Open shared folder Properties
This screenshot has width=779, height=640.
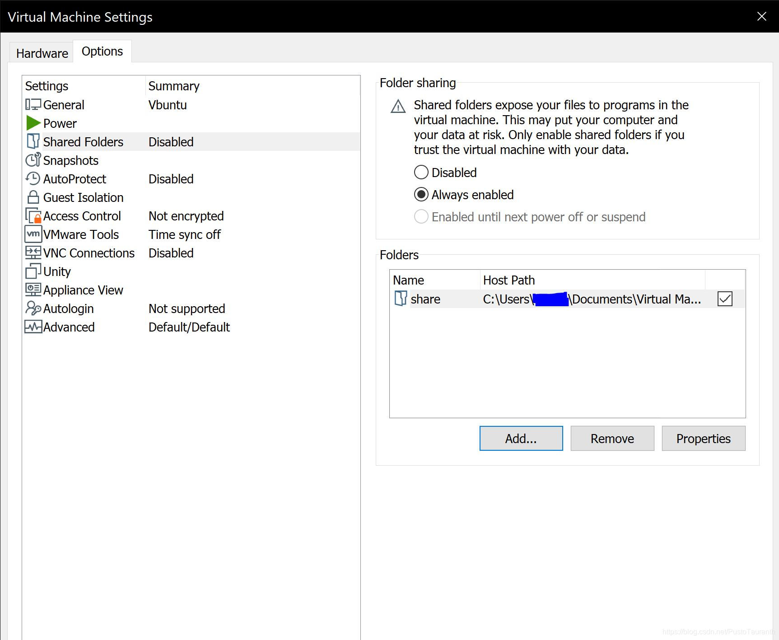pyautogui.click(x=704, y=438)
